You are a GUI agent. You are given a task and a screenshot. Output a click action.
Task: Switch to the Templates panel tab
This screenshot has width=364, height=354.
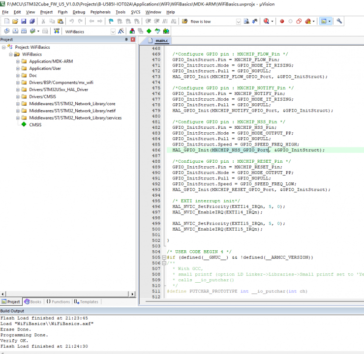pos(86,301)
